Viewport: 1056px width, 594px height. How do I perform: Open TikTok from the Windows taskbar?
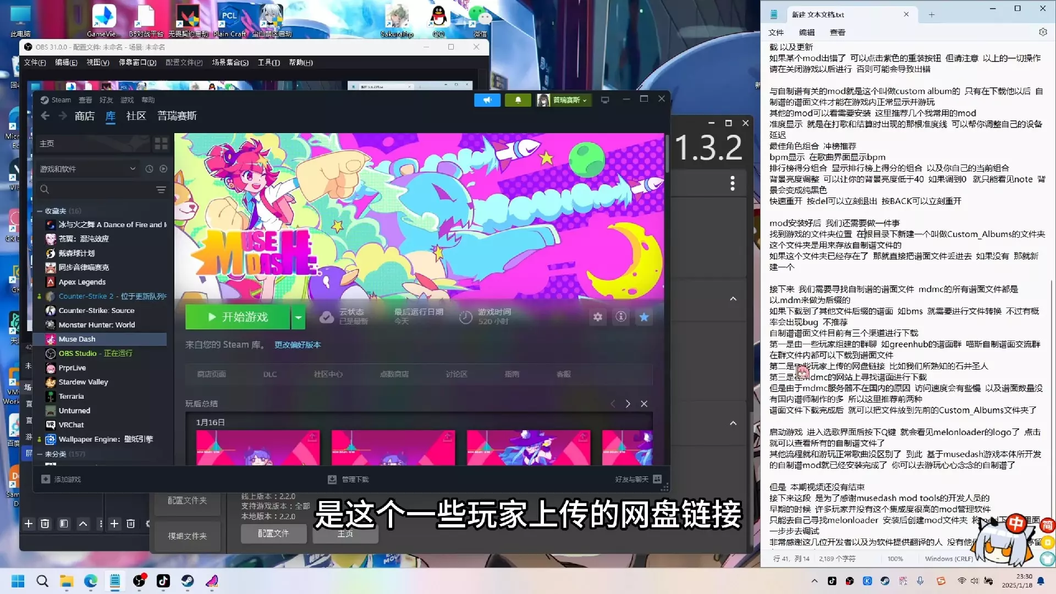[x=163, y=581]
